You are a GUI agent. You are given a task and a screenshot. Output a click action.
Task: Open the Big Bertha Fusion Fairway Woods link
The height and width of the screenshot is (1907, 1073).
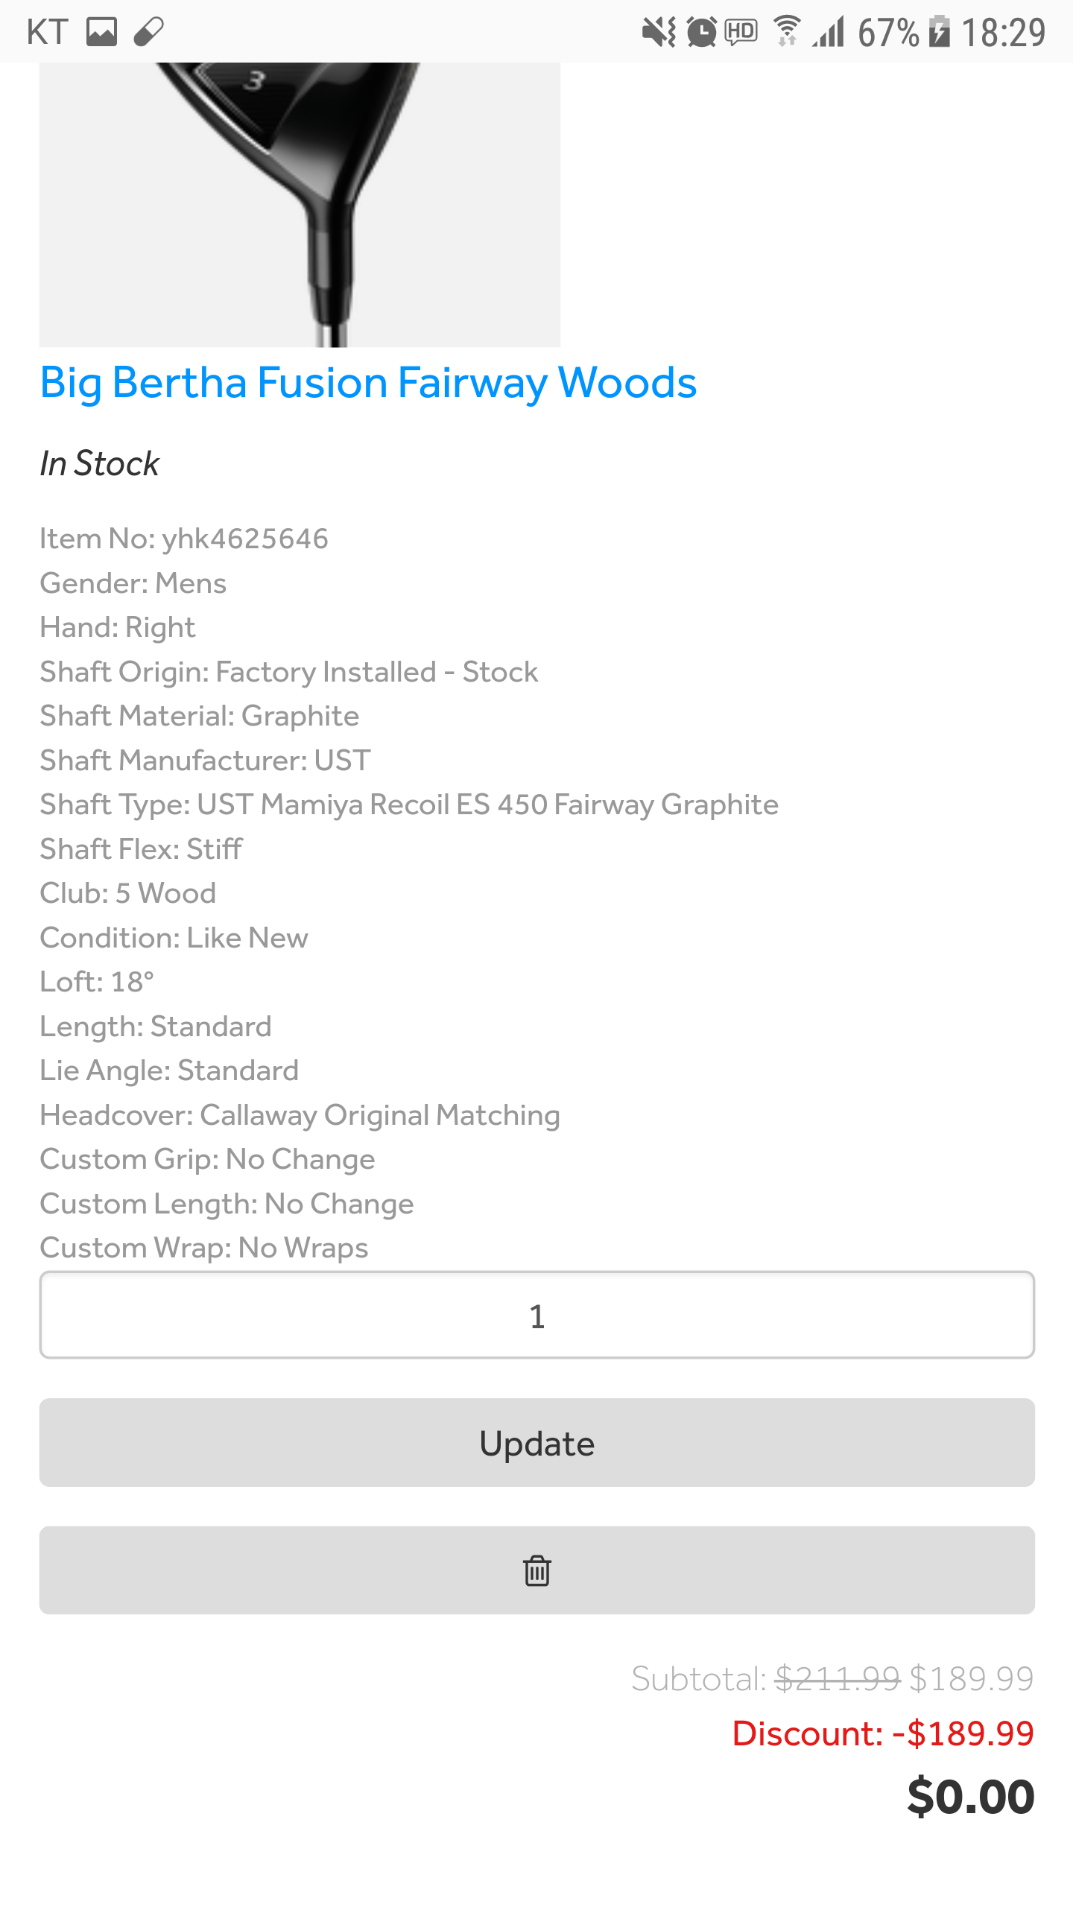(368, 383)
